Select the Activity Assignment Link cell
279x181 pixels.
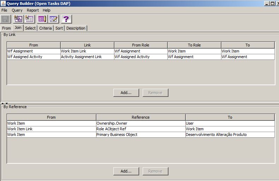(x=87, y=57)
